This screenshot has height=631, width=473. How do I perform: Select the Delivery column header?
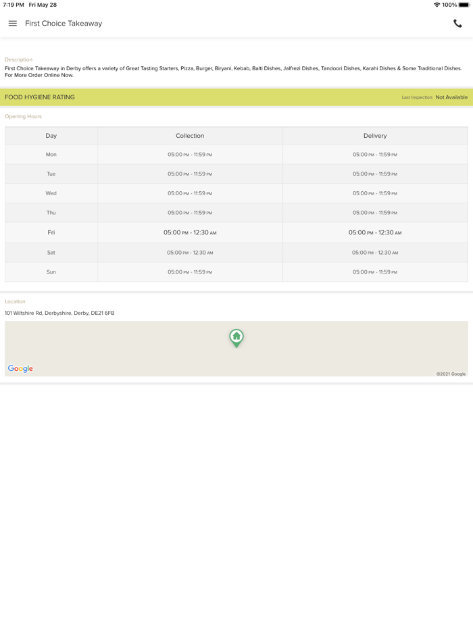point(375,136)
